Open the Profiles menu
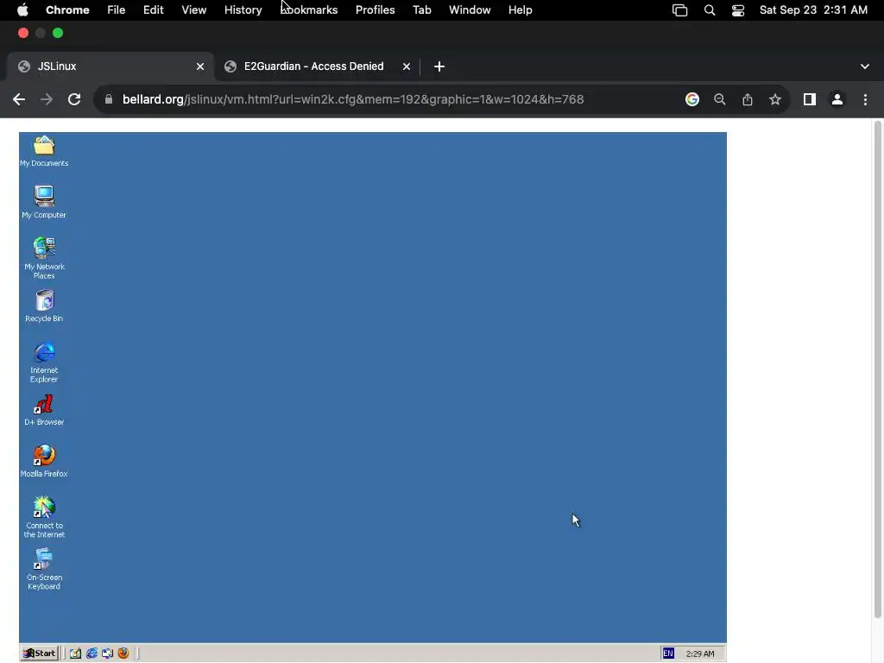 [375, 10]
